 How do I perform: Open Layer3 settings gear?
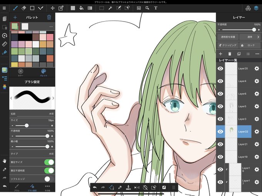click(x=257, y=119)
